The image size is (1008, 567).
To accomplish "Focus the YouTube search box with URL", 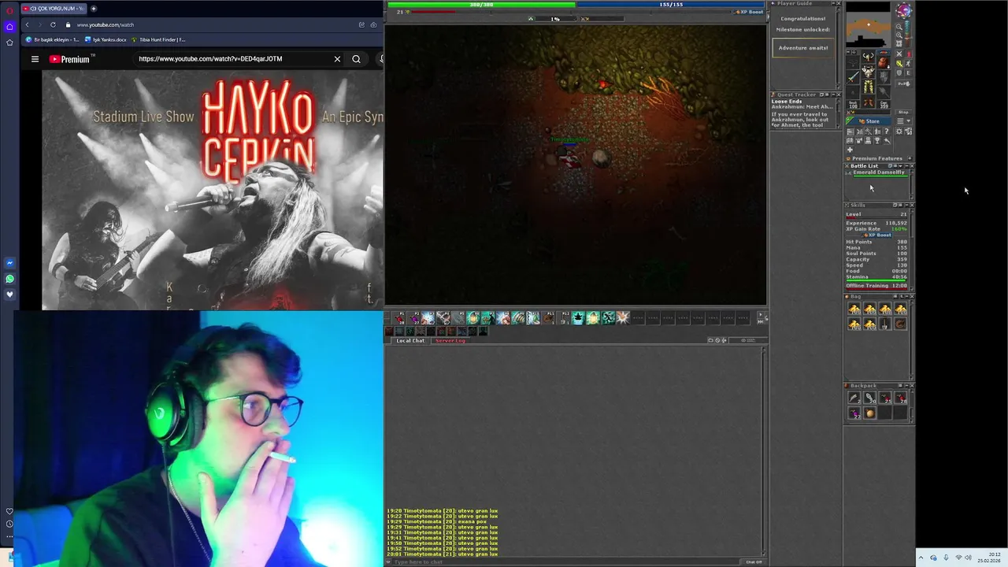I will pyautogui.click(x=232, y=59).
